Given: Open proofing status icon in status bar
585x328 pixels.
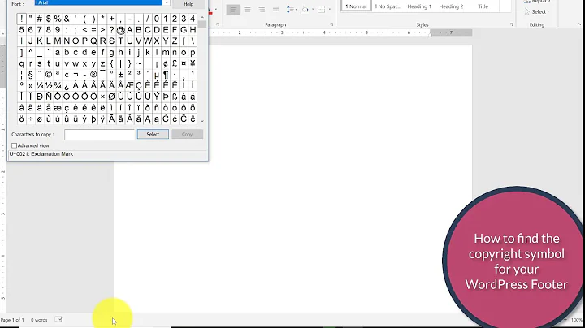Looking at the screenshot, I should (x=58, y=319).
